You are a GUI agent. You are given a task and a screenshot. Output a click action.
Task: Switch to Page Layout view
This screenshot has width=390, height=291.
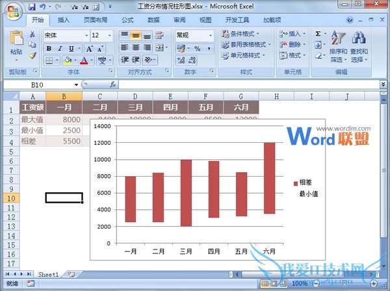(x=274, y=283)
